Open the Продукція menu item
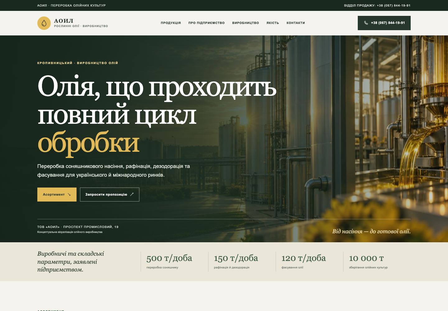 pos(171,23)
